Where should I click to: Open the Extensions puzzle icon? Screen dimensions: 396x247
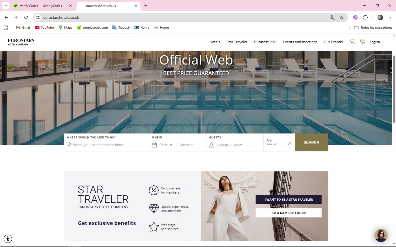(365, 17)
